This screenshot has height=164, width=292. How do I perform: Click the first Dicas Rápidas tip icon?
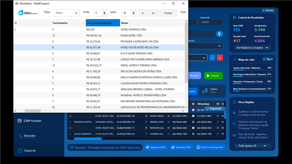click(x=234, y=113)
